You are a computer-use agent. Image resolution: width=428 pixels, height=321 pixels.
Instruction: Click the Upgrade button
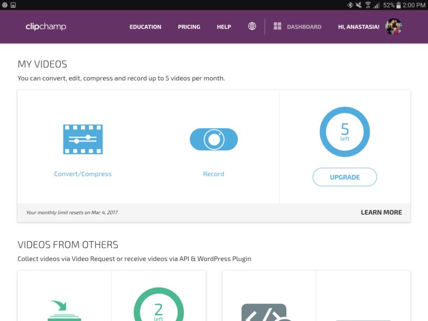[345, 177]
